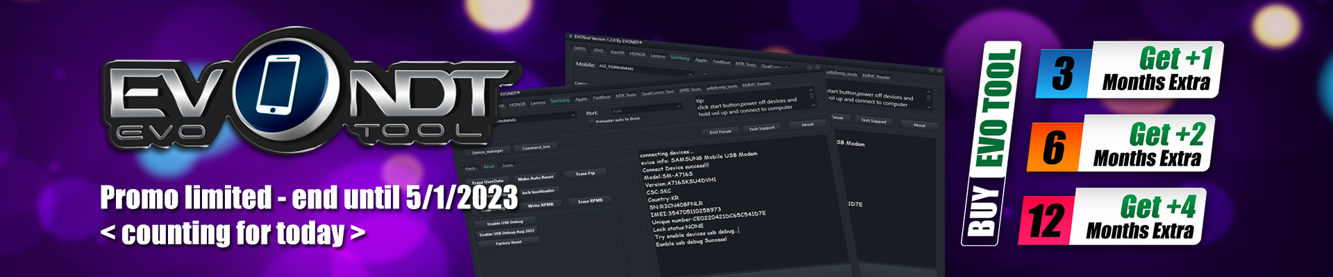
Task: Click the Enable USB Debug button
Action: (505, 223)
